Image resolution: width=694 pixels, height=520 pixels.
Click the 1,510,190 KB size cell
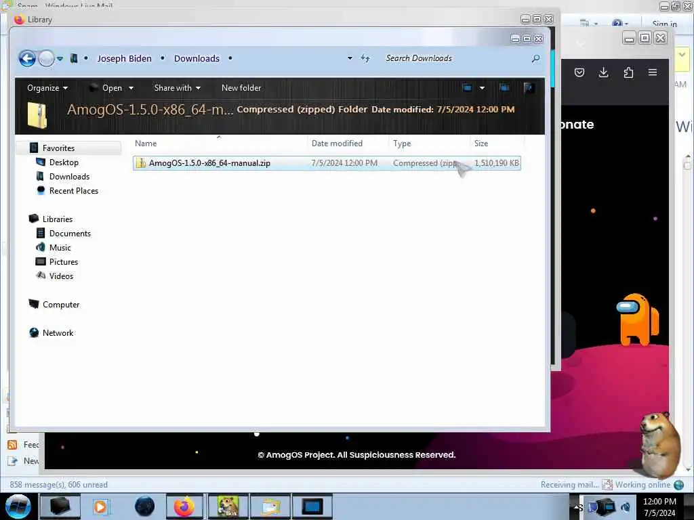pos(497,163)
